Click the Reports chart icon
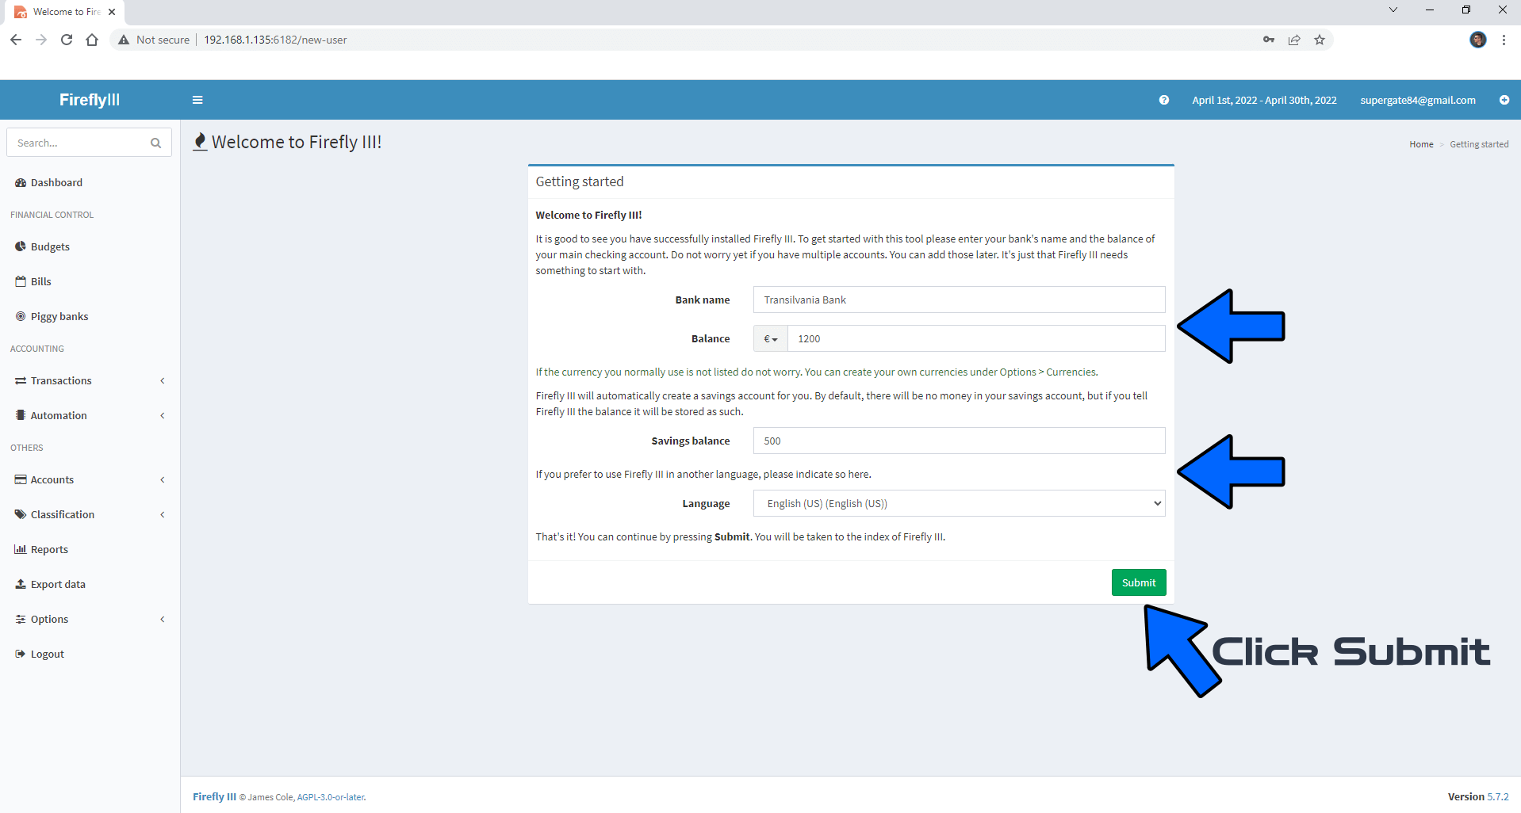 [x=19, y=549]
